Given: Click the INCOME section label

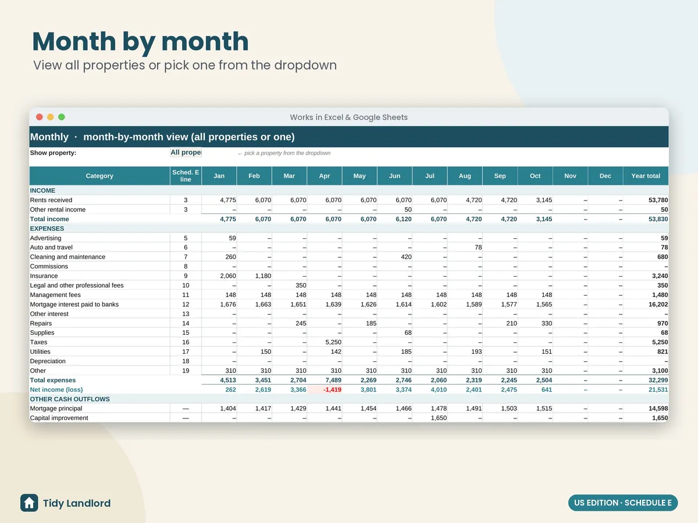Looking at the screenshot, I should pos(42,191).
